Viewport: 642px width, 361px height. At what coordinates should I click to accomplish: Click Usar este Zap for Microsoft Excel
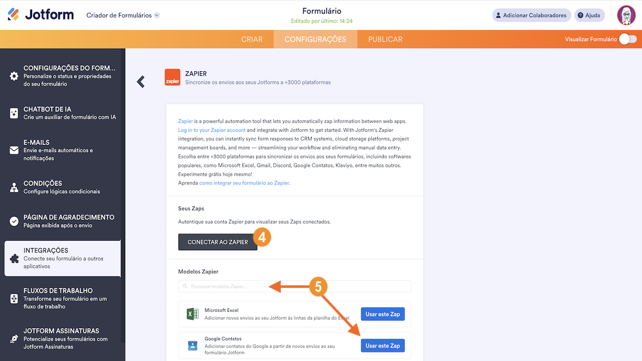pyautogui.click(x=383, y=314)
